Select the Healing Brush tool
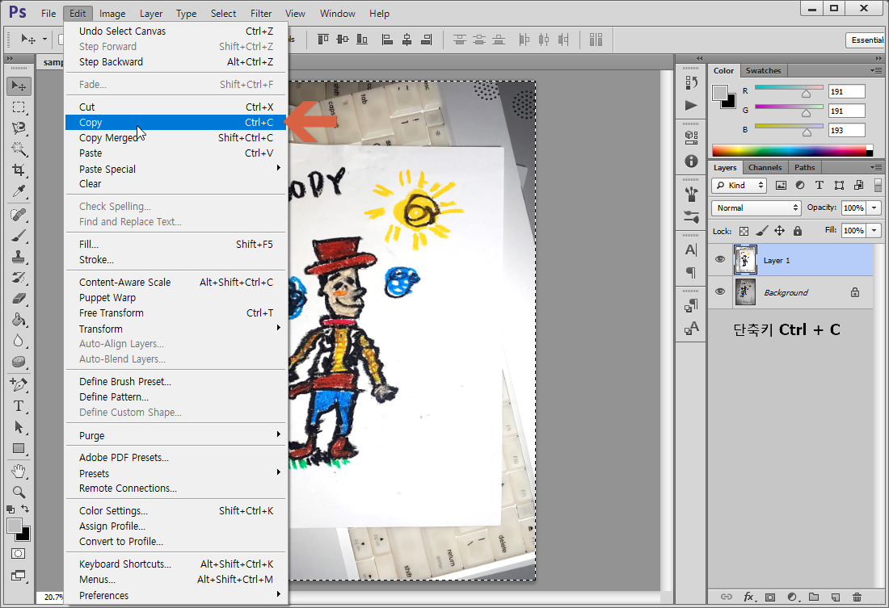The height and width of the screenshot is (608, 889). (x=19, y=215)
